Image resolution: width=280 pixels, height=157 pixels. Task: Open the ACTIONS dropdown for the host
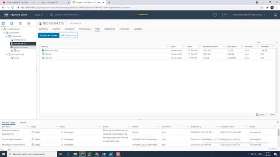[x=76, y=23]
